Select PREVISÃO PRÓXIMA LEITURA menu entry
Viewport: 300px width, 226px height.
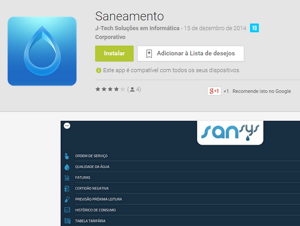click(98, 199)
